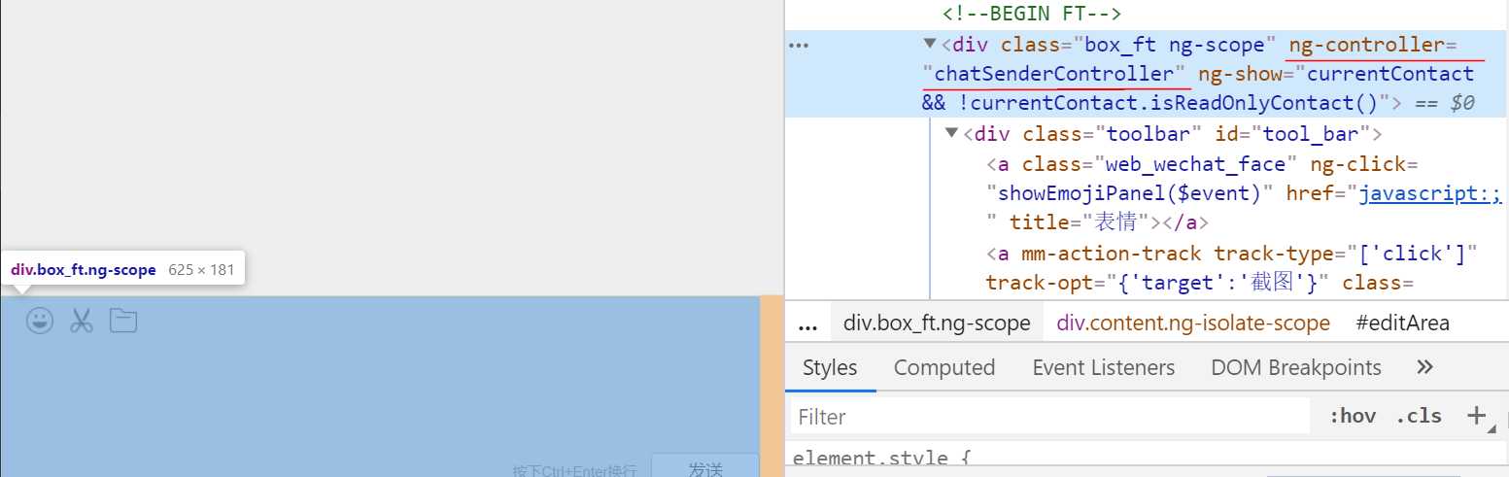
Task: Select the scissors screenshot tool
Action: [82, 321]
